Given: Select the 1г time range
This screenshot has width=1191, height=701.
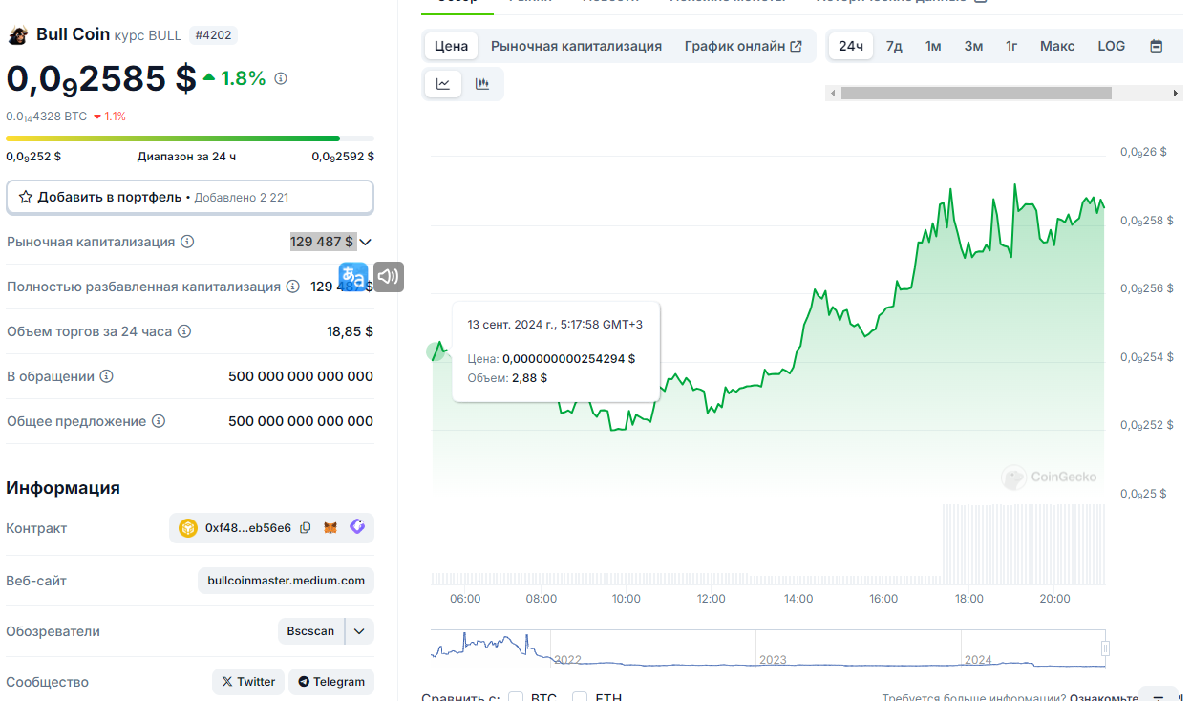Looking at the screenshot, I should (1011, 46).
